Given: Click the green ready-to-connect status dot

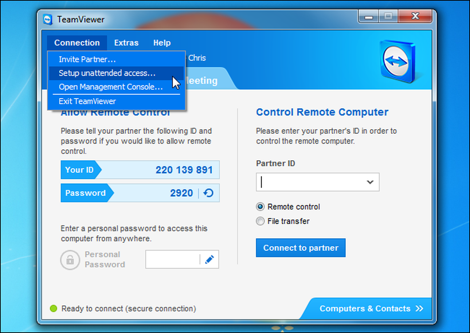Looking at the screenshot, I should [54, 308].
